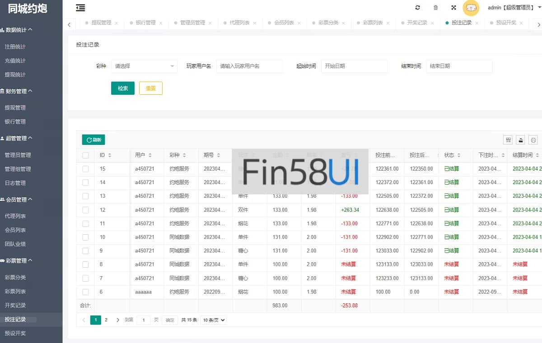The width and height of the screenshot is (542, 343).
Task: Click the 重置 reset button
Action: (x=150, y=88)
